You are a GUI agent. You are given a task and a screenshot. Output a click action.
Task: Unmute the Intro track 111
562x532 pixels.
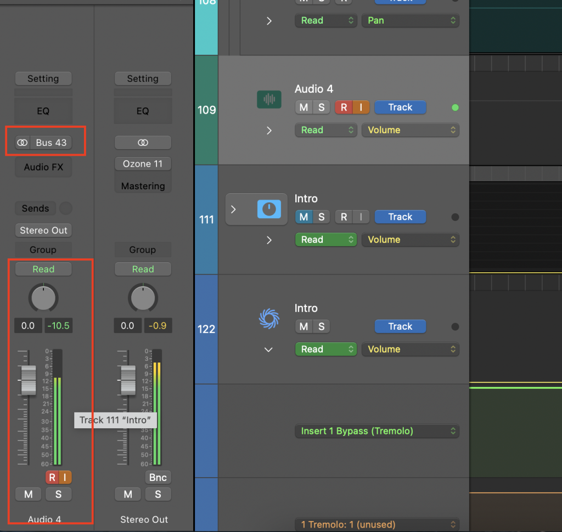pos(304,217)
